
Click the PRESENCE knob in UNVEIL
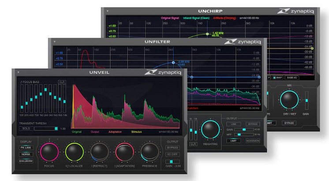click(150, 152)
